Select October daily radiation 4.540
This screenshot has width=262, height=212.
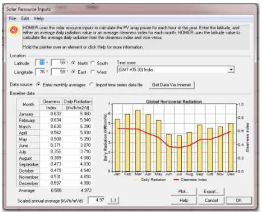[x=77, y=171]
